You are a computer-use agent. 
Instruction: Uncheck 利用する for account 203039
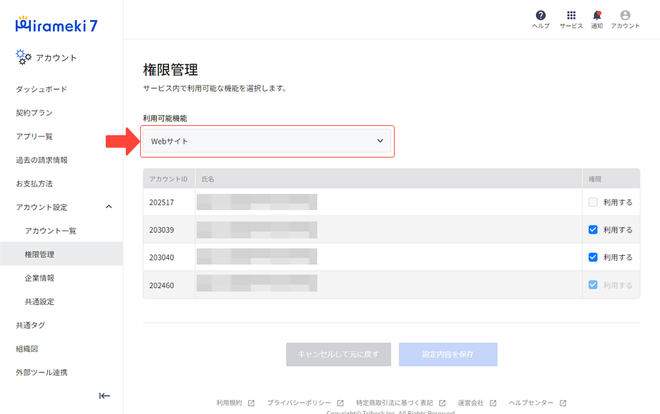593,230
